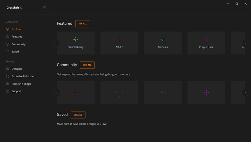Click the Designer sliders icon in sidebar
This screenshot has width=251, height=142.
coord(8,69)
